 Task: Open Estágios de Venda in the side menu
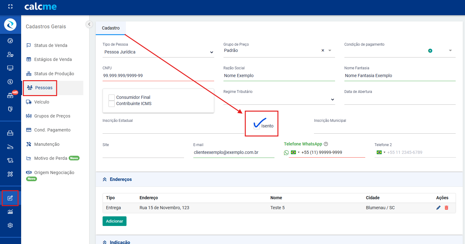53,59
